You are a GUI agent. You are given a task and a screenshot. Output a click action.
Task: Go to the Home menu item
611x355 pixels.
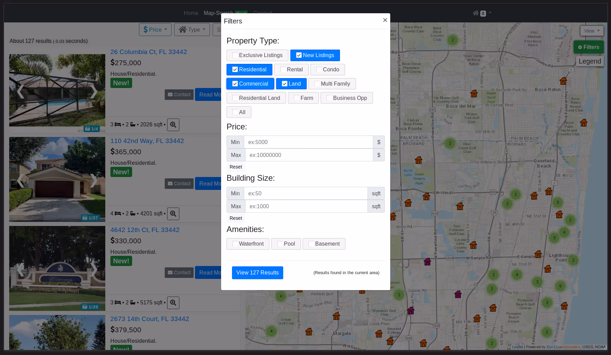coord(191,13)
